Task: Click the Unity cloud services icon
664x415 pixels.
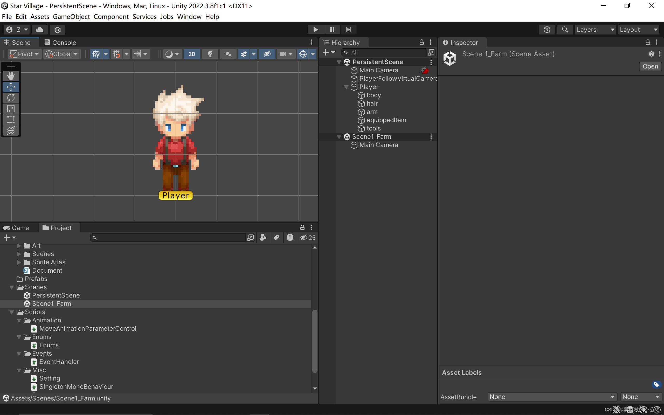Action: click(x=39, y=30)
